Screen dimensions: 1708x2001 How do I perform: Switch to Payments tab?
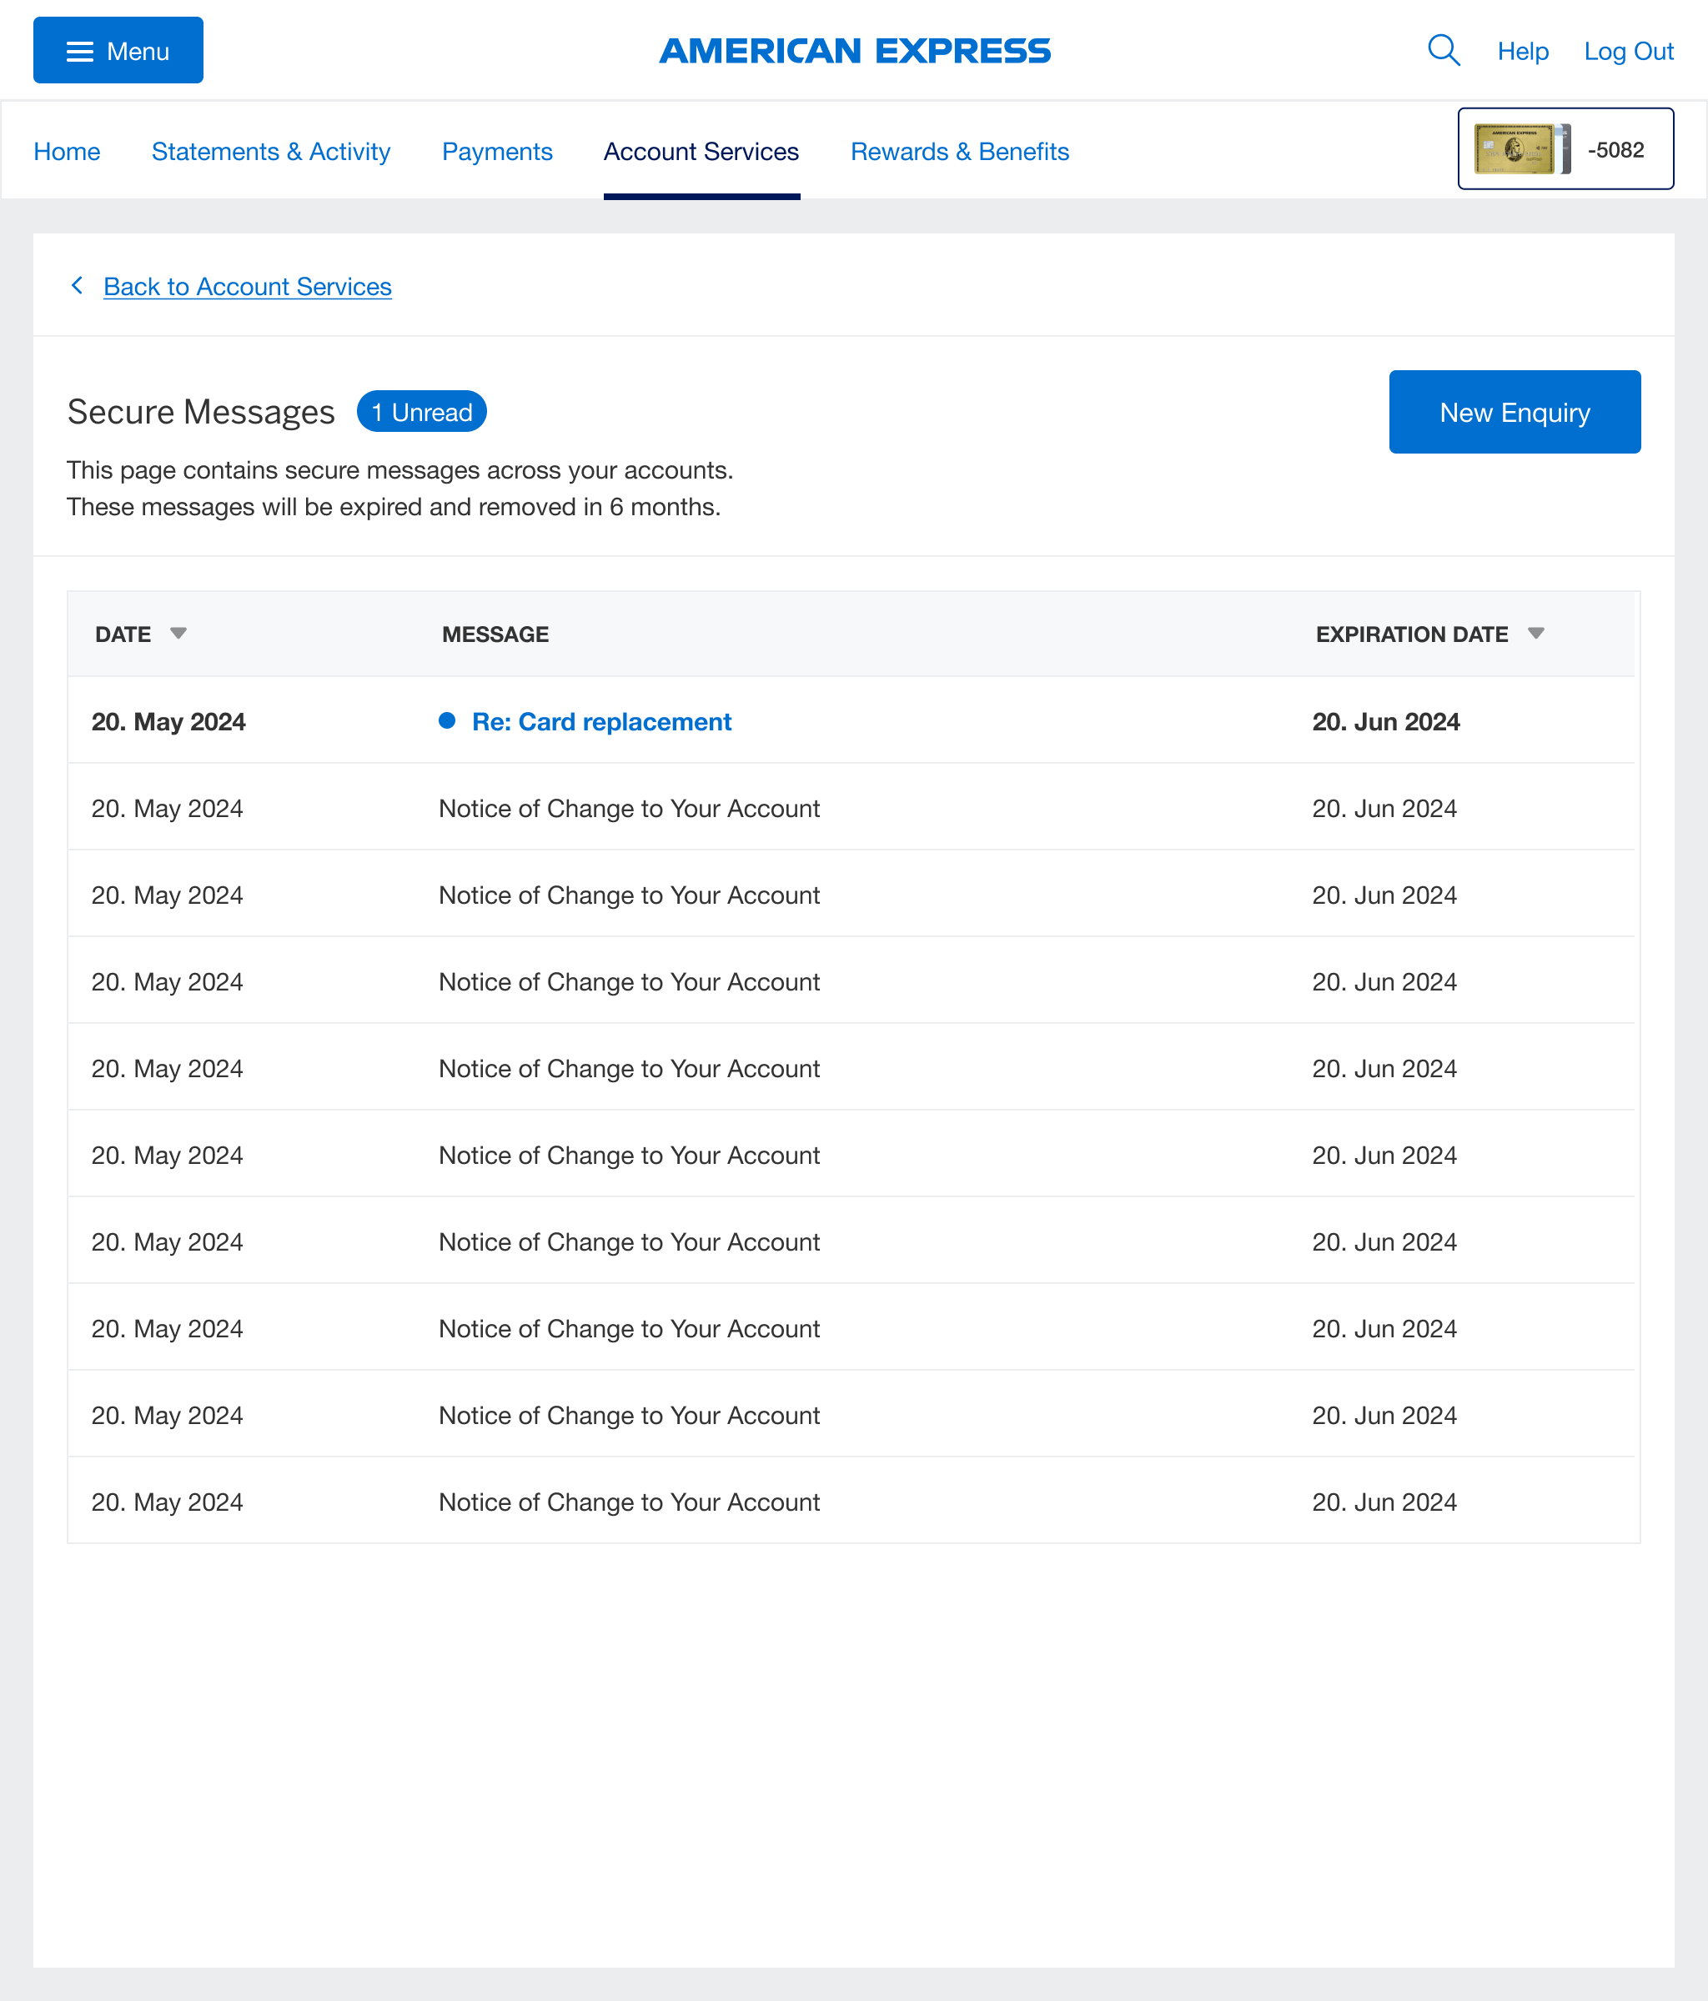tap(496, 152)
